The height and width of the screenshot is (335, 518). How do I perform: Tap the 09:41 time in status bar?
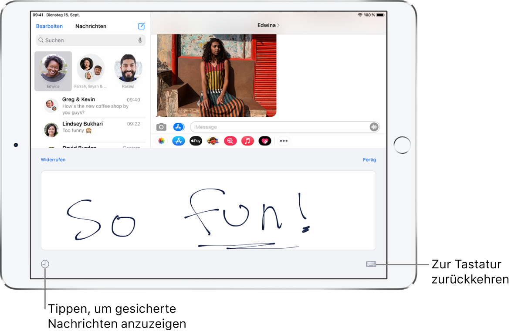pyautogui.click(x=38, y=15)
